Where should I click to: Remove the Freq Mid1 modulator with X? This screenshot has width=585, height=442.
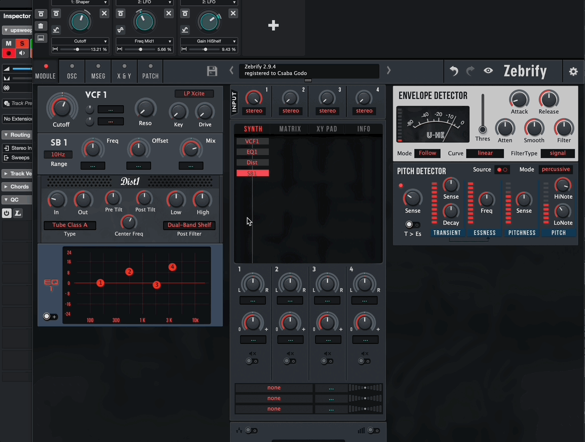coord(169,14)
